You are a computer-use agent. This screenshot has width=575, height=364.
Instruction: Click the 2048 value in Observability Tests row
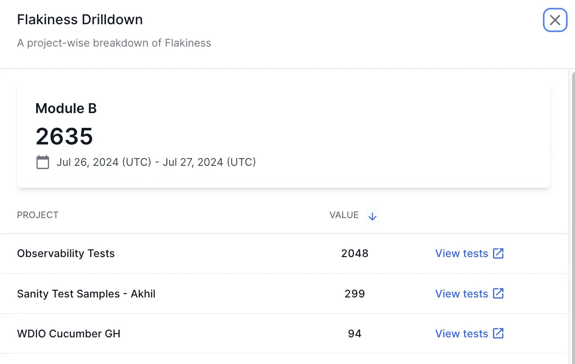[x=355, y=253]
